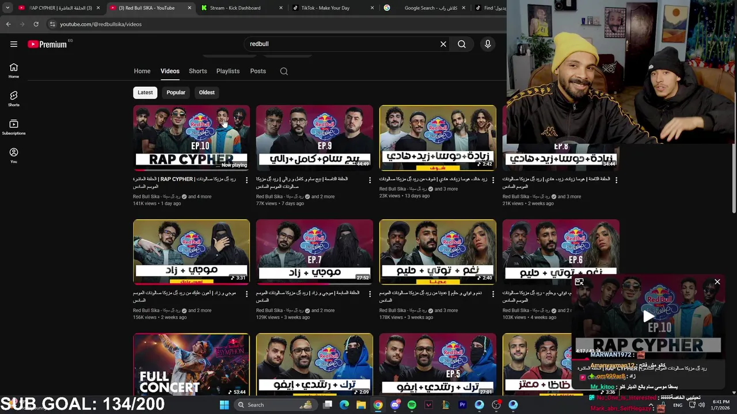Open Premiere Pro from the taskbar

[x=462, y=405]
